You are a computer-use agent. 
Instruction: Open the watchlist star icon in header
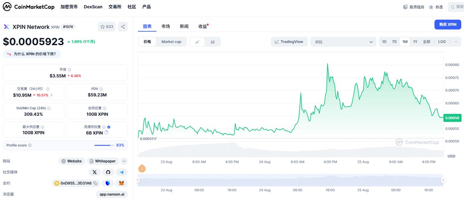click(x=431, y=7)
